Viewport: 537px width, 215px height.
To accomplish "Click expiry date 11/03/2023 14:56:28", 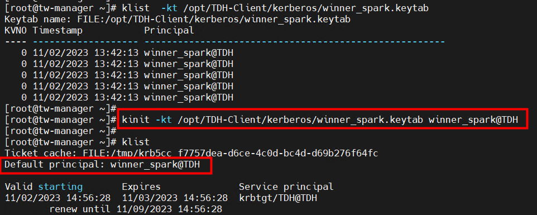I will point(175,198).
